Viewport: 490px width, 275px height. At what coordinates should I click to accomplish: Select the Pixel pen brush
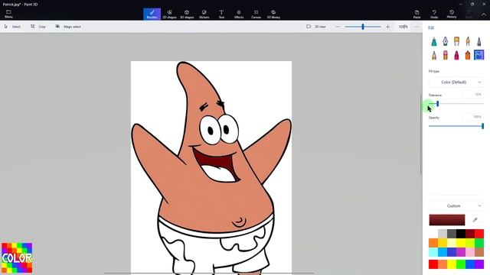tap(479, 41)
